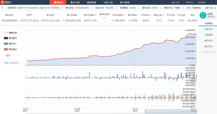Viewport: 217px width, 114px height.
Task: Click the 回测时间 date range text
Action: pos(33,8)
